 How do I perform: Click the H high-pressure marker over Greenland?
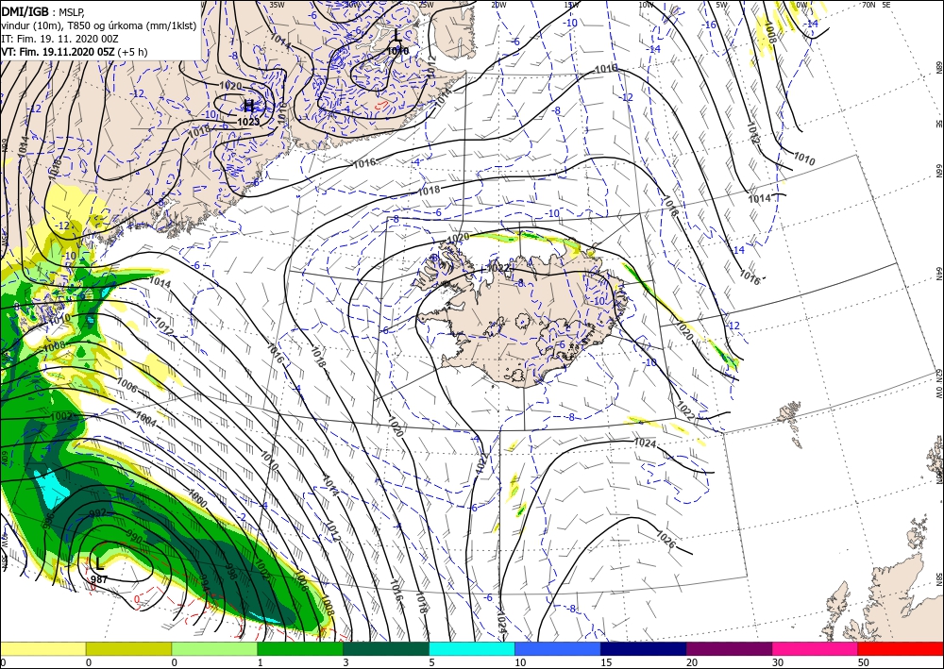click(248, 107)
